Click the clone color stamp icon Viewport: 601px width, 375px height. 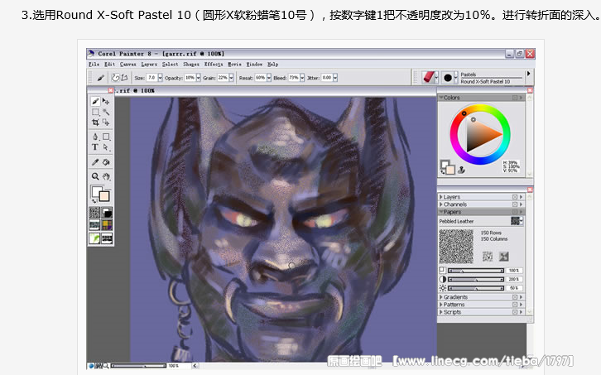[461, 170]
